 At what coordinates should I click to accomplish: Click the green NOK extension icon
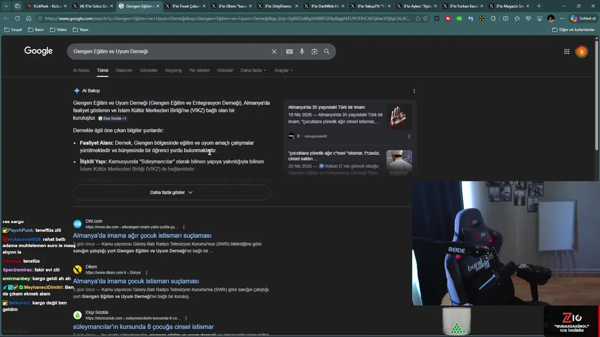[x=459, y=18]
